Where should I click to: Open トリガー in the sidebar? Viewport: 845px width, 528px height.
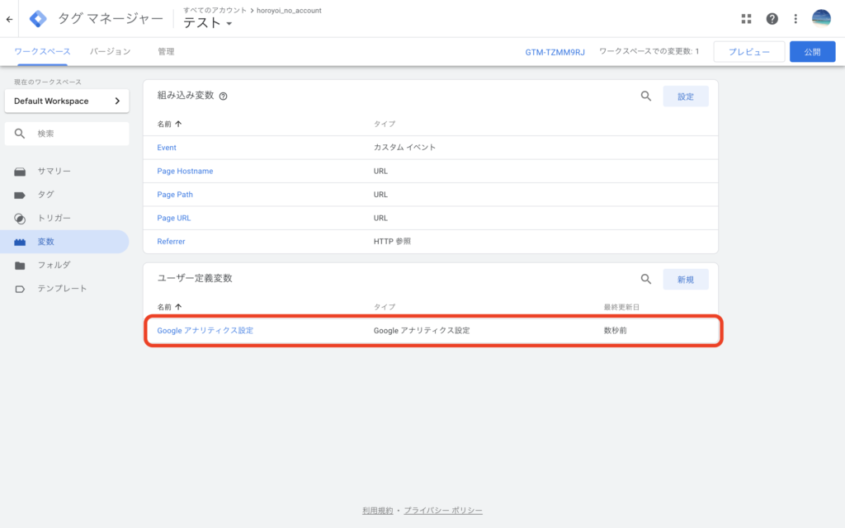pos(54,218)
